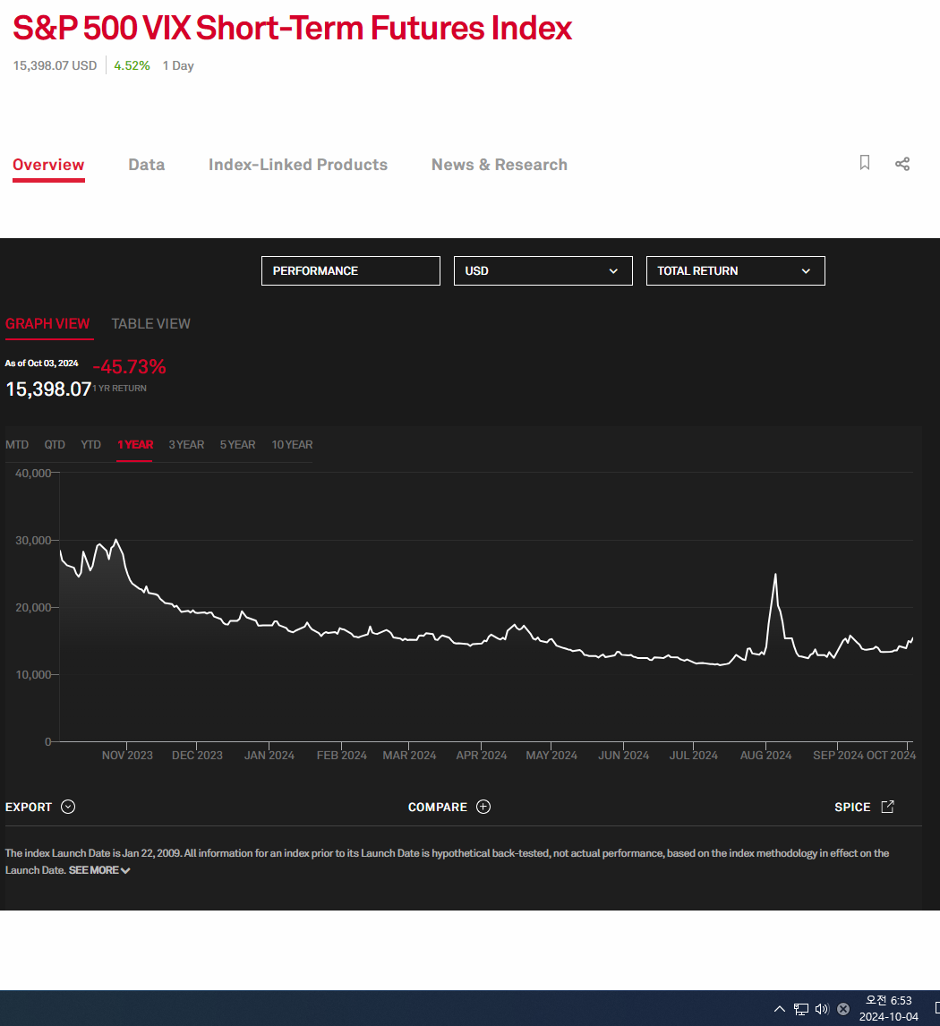940x1026 pixels.
Task: Click the AUG 2024 axis label
Action: click(765, 755)
